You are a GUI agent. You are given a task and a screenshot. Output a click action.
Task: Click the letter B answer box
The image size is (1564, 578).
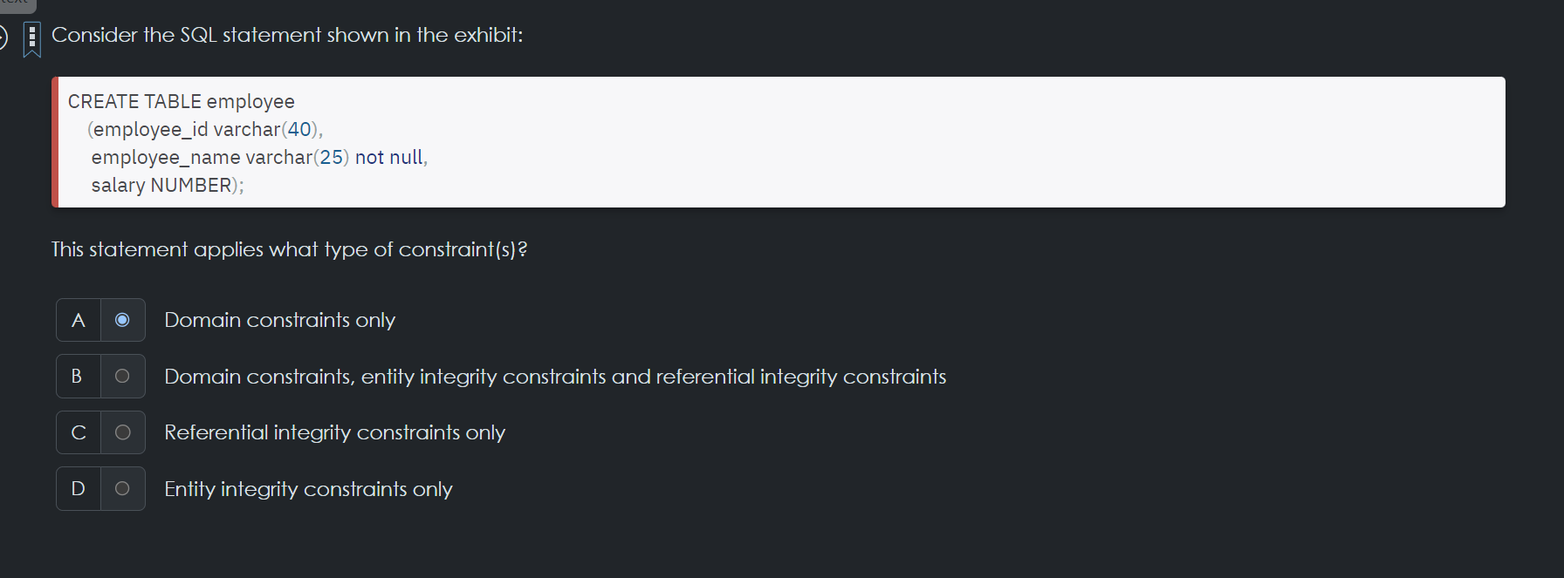click(79, 376)
